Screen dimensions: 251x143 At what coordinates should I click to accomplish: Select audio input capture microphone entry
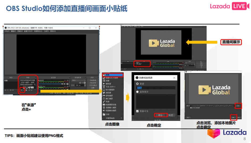pyautogui.click(x=113, y=107)
